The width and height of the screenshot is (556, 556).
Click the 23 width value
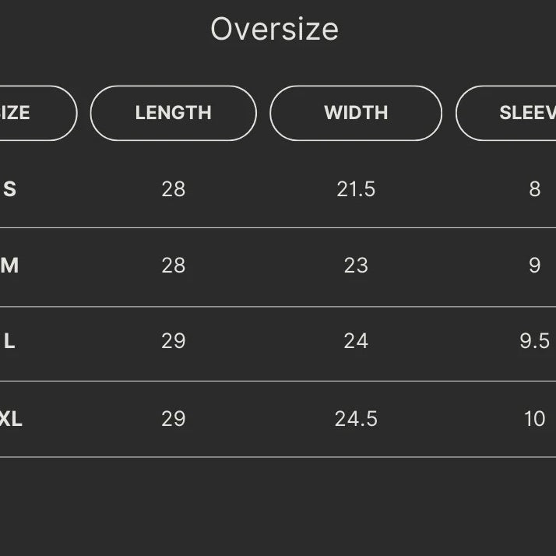[x=356, y=266]
